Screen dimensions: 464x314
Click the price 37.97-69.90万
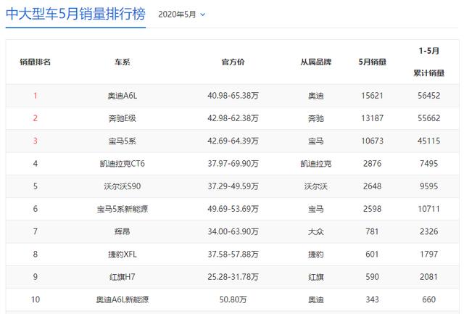[x=233, y=164]
